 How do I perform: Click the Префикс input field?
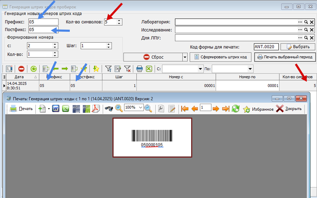pyautogui.click(x=44, y=22)
